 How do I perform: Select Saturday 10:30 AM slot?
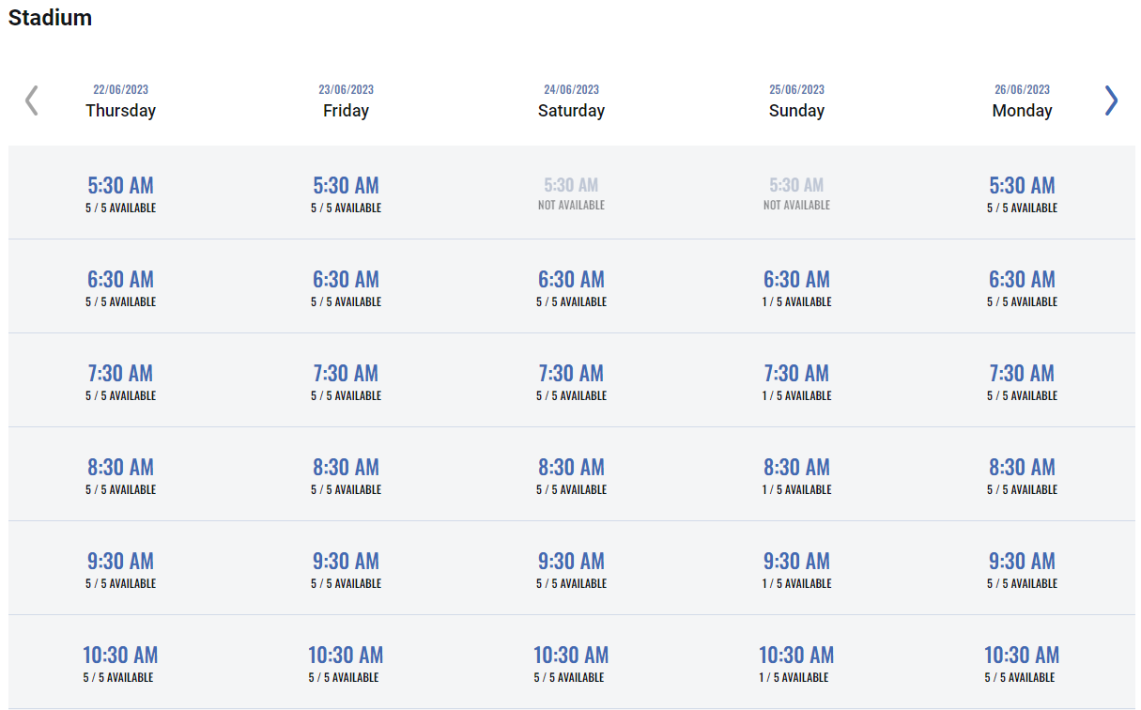pos(571,661)
